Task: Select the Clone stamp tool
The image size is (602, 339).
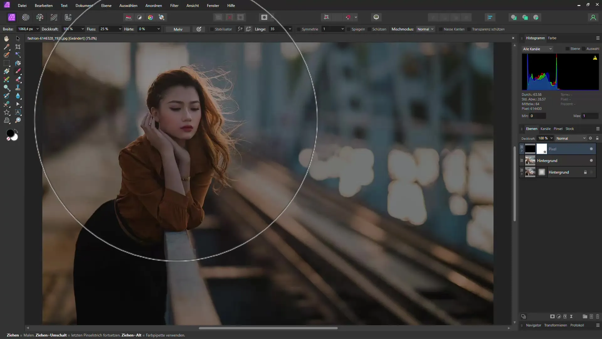Action: tap(18, 88)
